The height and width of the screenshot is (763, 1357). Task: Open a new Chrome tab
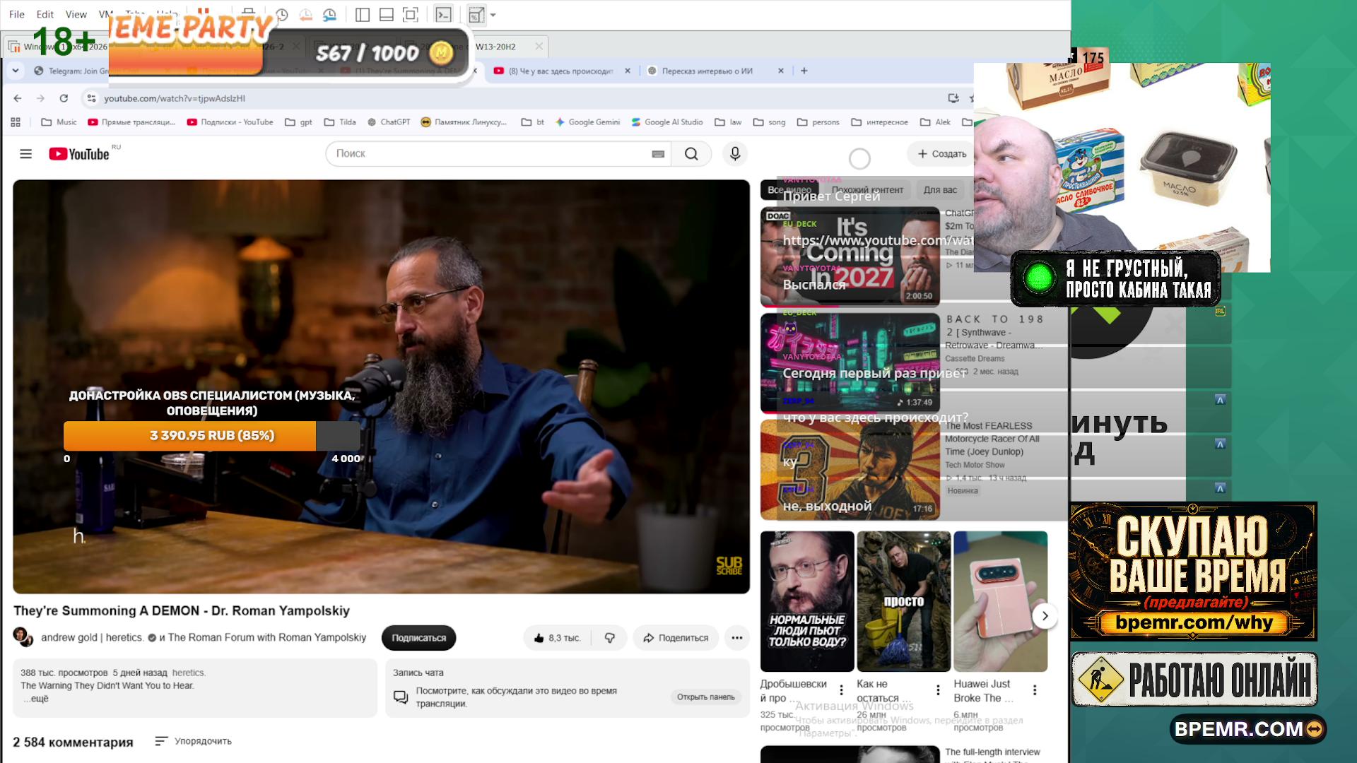coord(804,71)
